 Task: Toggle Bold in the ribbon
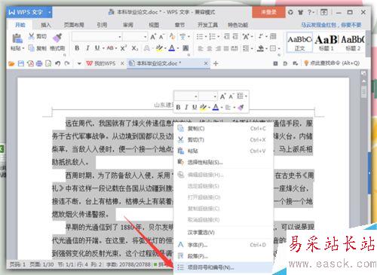tap(77, 48)
